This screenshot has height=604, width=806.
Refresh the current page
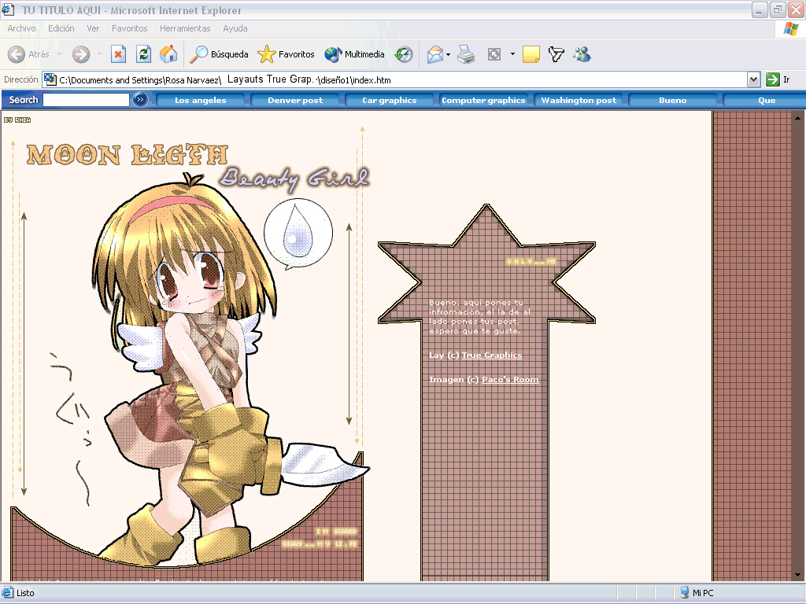pos(143,54)
